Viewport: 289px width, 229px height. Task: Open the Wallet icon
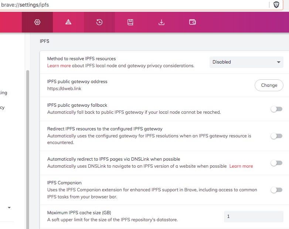[x=193, y=22]
